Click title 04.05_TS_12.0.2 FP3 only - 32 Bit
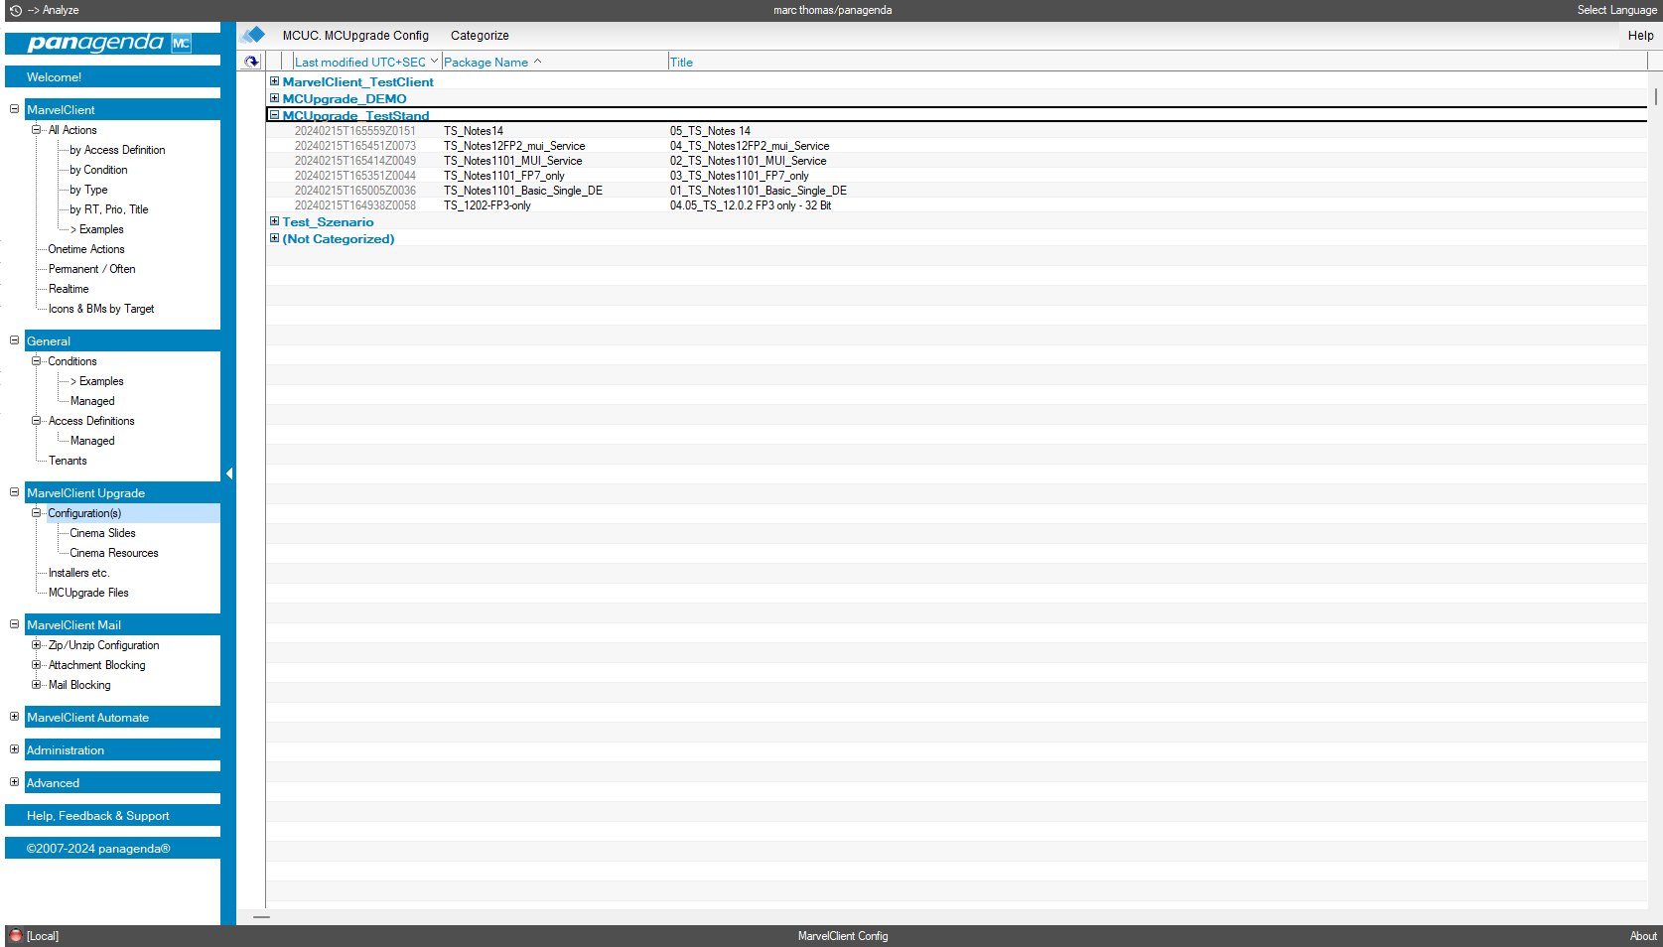The width and height of the screenshot is (1663, 947). [751, 205]
